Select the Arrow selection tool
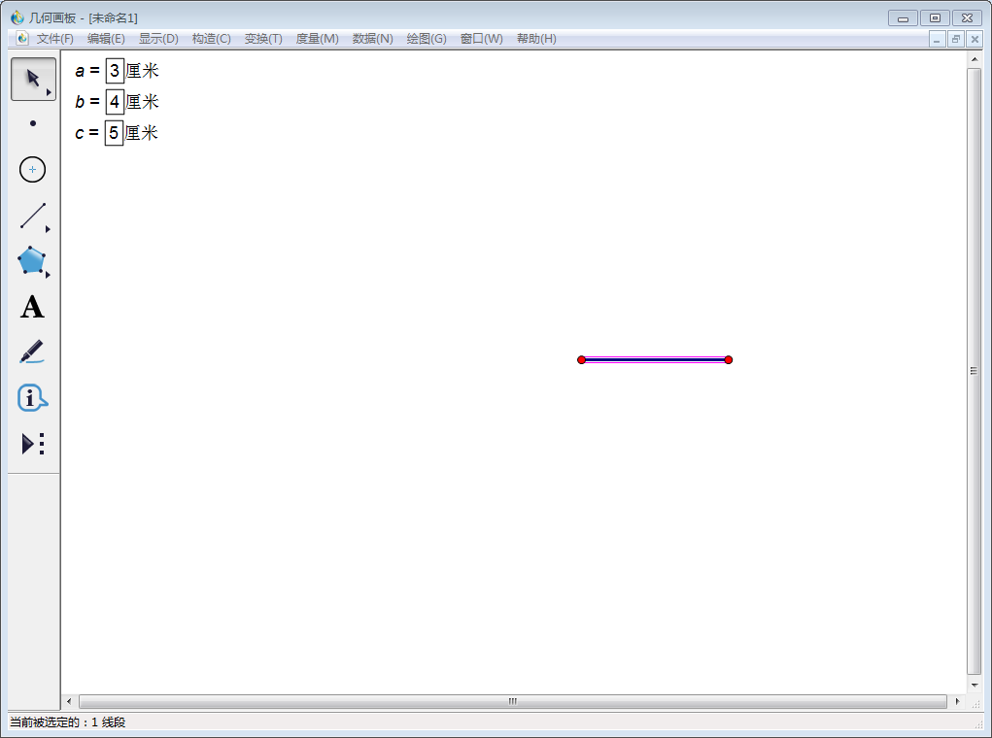 coord(33,79)
